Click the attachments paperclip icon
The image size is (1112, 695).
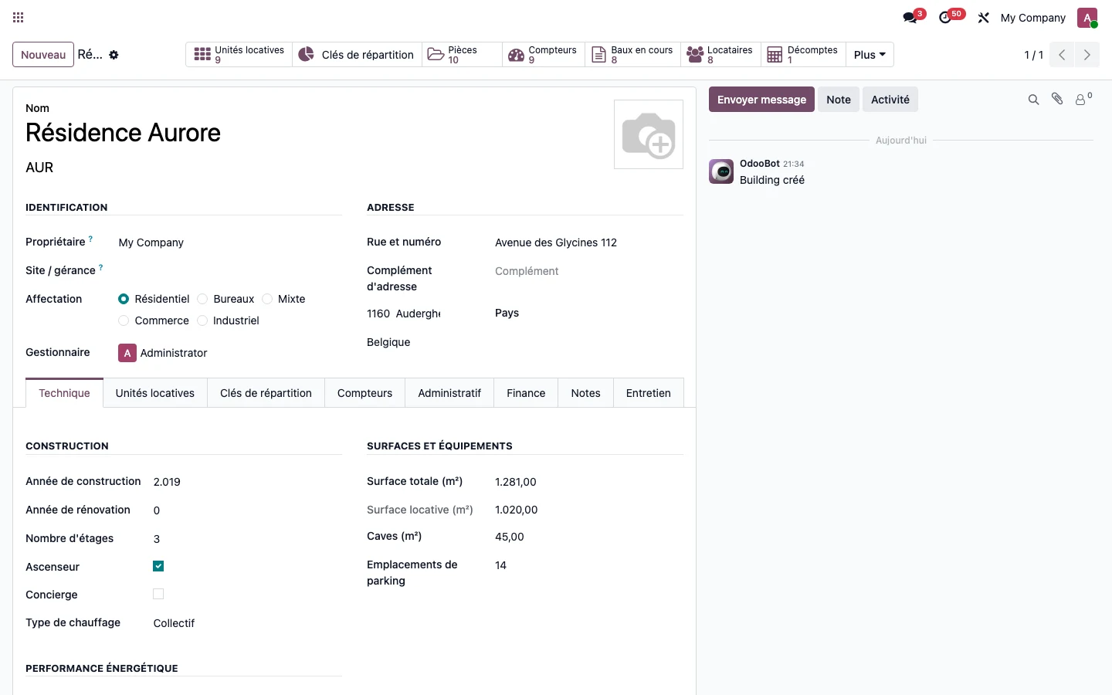1057,99
